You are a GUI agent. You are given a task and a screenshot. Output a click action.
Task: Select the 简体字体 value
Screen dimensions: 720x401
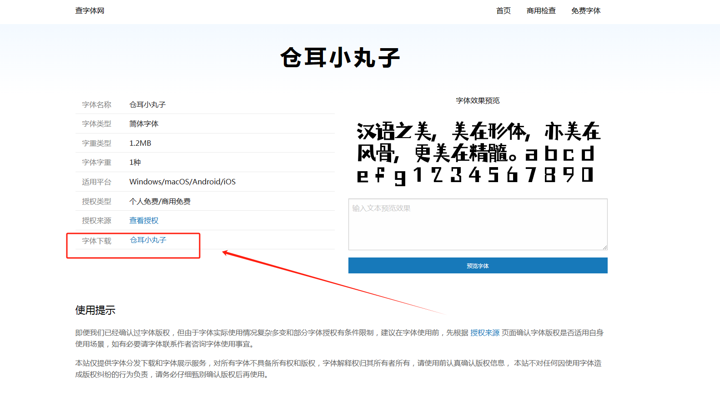tap(144, 124)
